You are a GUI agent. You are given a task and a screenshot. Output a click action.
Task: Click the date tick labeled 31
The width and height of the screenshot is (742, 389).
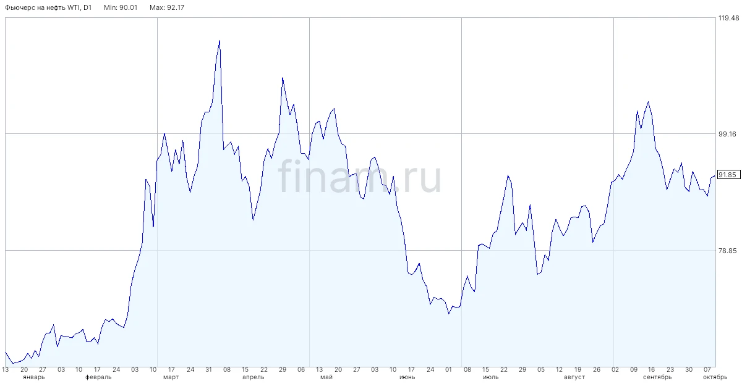point(209,369)
